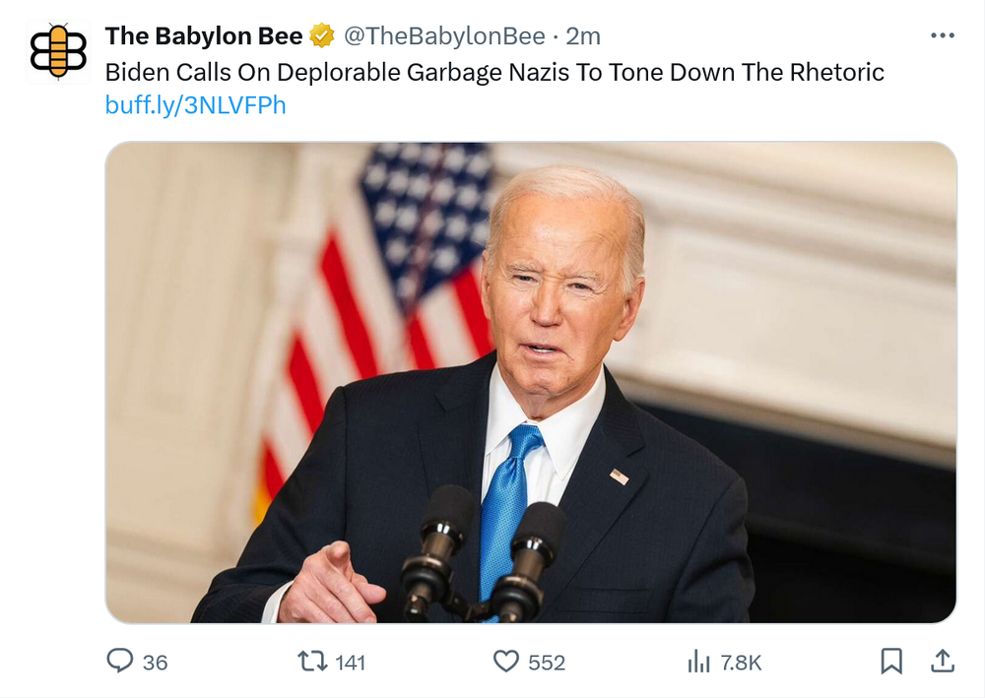Viewport: 985px width, 698px height.
Task: Repost this tweet using the arrows icon
Action: pyautogui.click(x=312, y=662)
